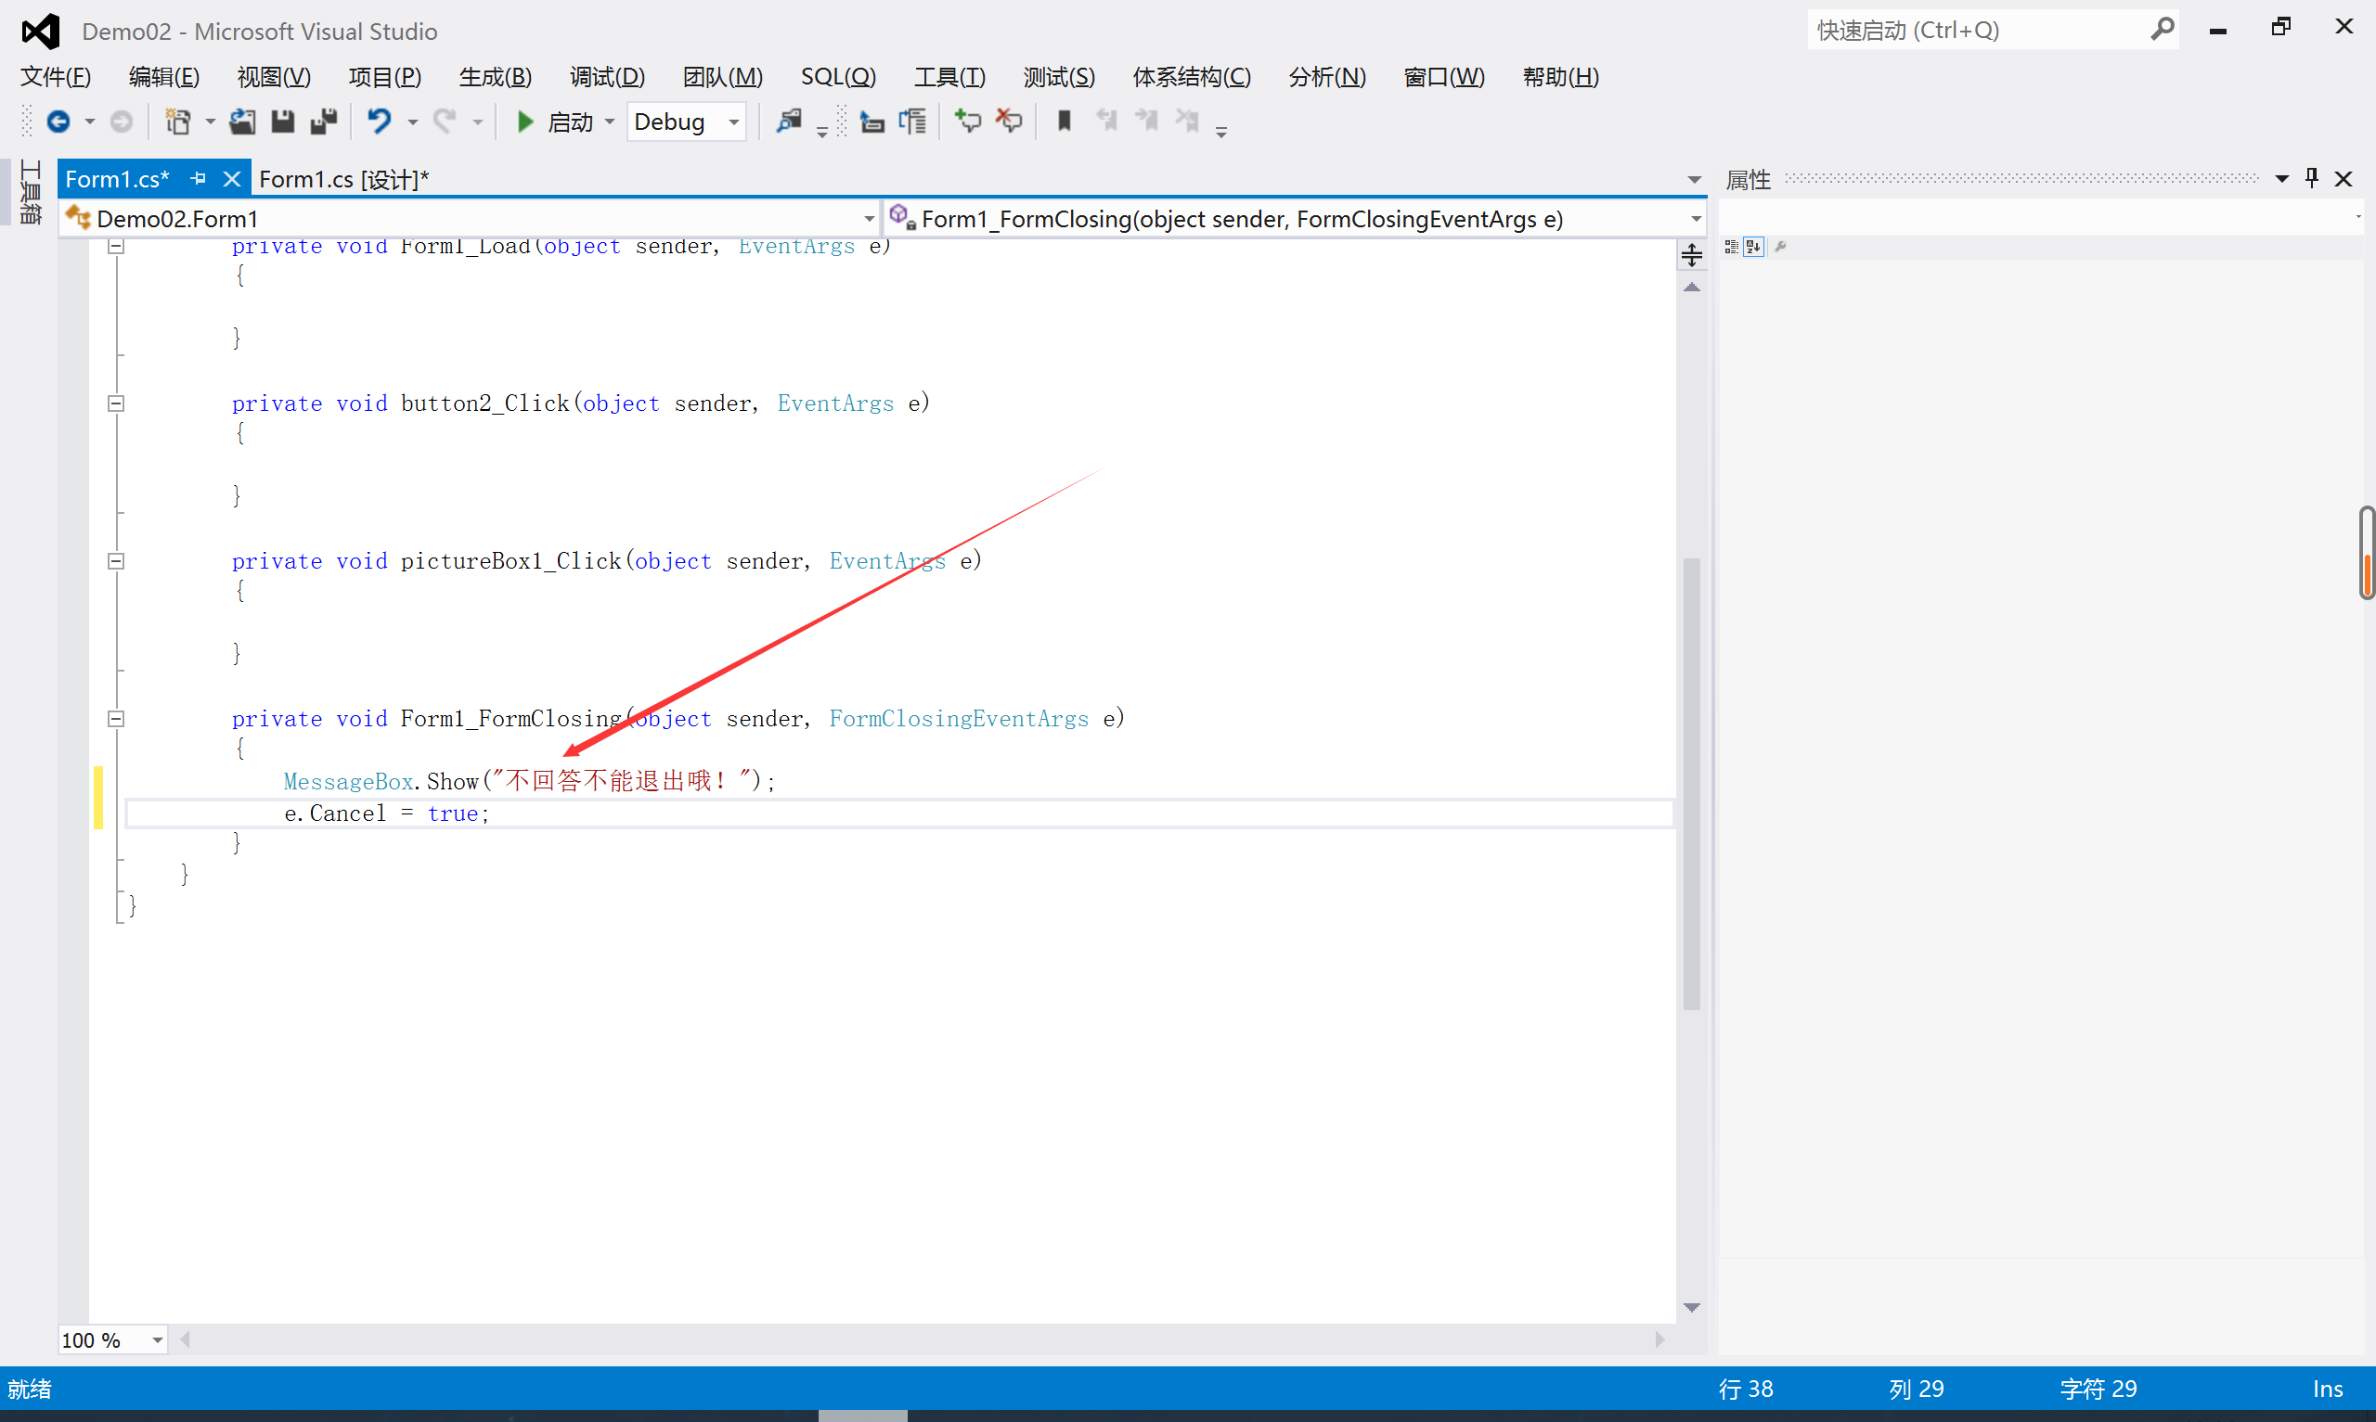Viewport: 2376px width, 1422px height.
Task: Click the Quick Launch search magnifier icon
Action: 2163,30
